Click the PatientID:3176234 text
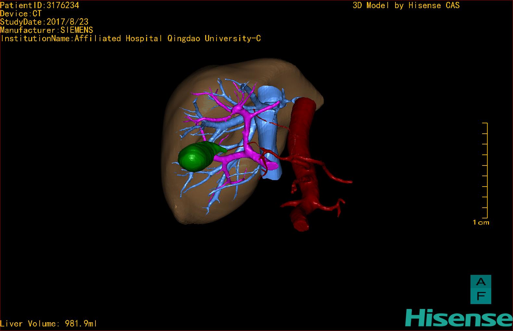This screenshot has width=513, height=331. click(40, 5)
